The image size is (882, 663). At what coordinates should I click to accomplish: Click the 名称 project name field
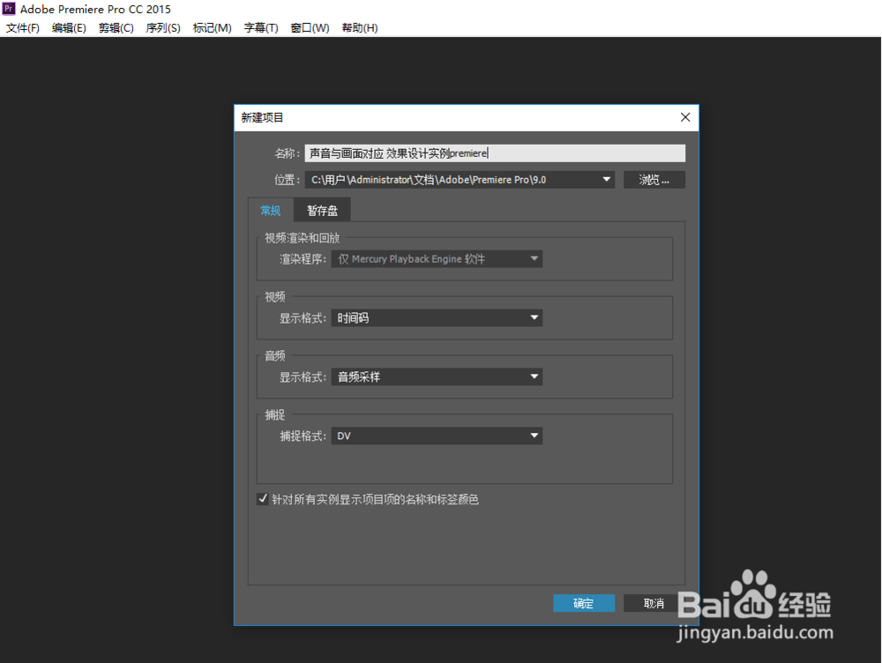click(x=495, y=153)
